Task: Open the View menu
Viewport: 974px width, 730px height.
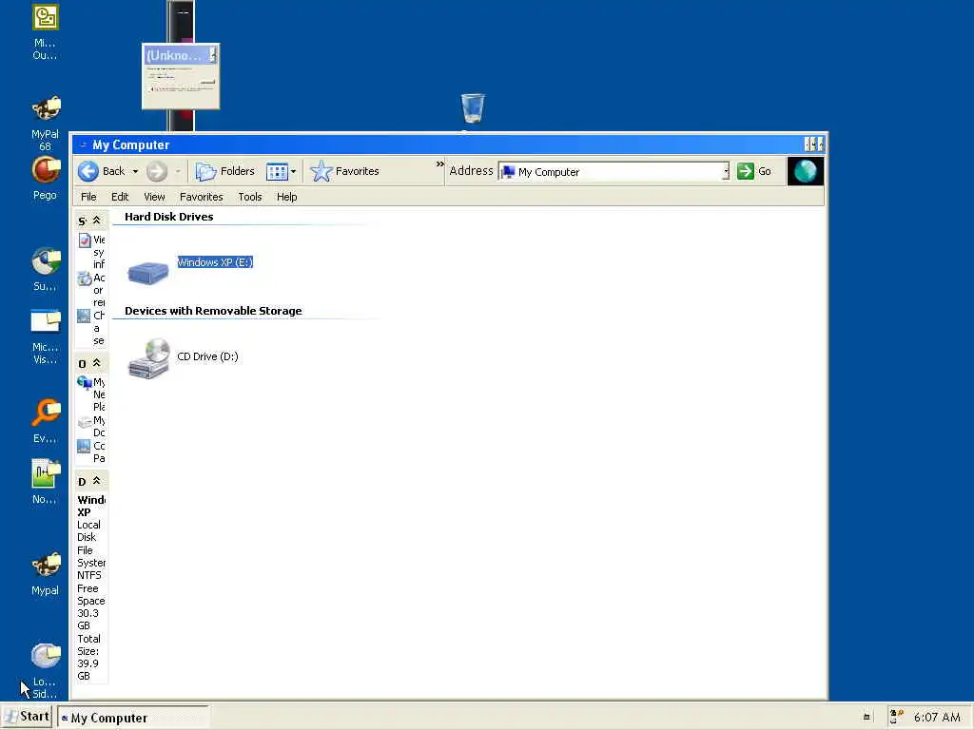Action: [155, 197]
